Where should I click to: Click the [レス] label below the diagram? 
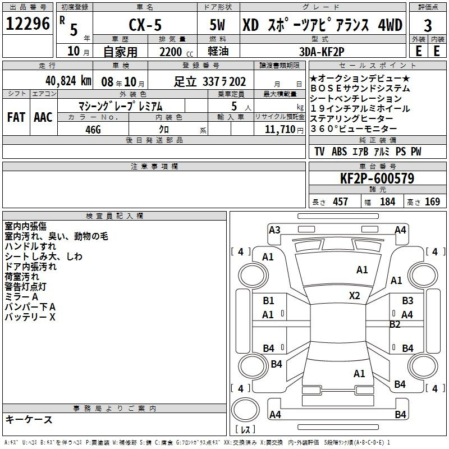pyautogui.click(x=245, y=430)
